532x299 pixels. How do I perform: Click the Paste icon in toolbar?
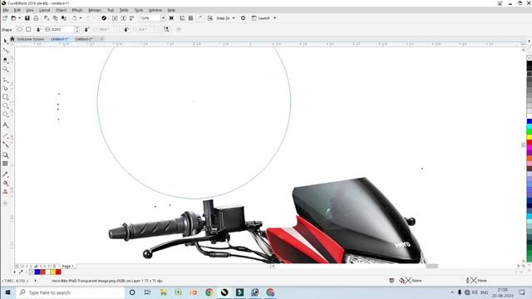[x=64, y=18]
